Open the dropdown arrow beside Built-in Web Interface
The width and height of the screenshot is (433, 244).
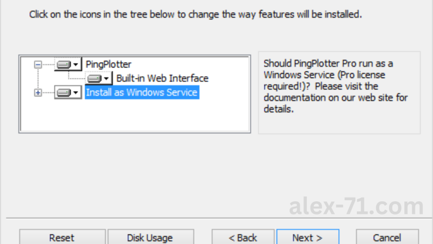point(106,78)
